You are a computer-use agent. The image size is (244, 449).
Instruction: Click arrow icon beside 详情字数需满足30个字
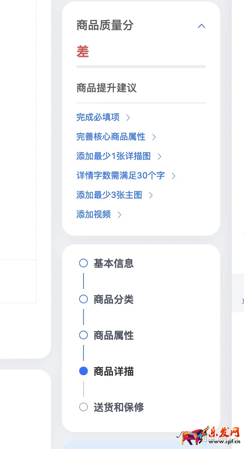click(173, 176)
